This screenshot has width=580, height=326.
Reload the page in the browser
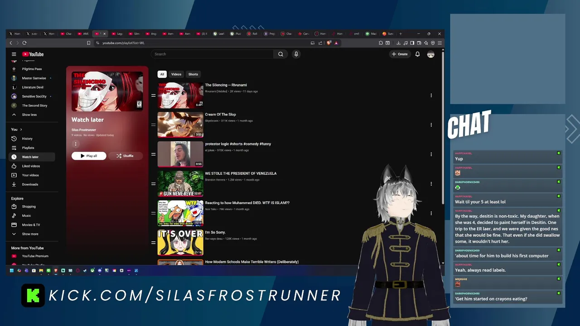[x=24, y=43]
